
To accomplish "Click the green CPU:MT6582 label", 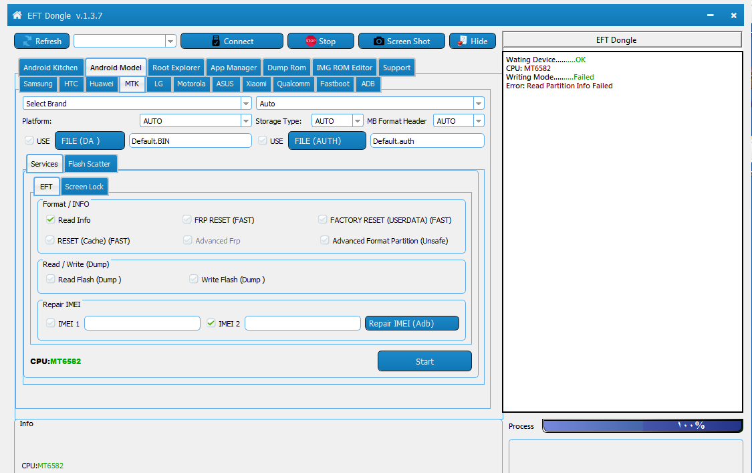I will click(55, 361).
